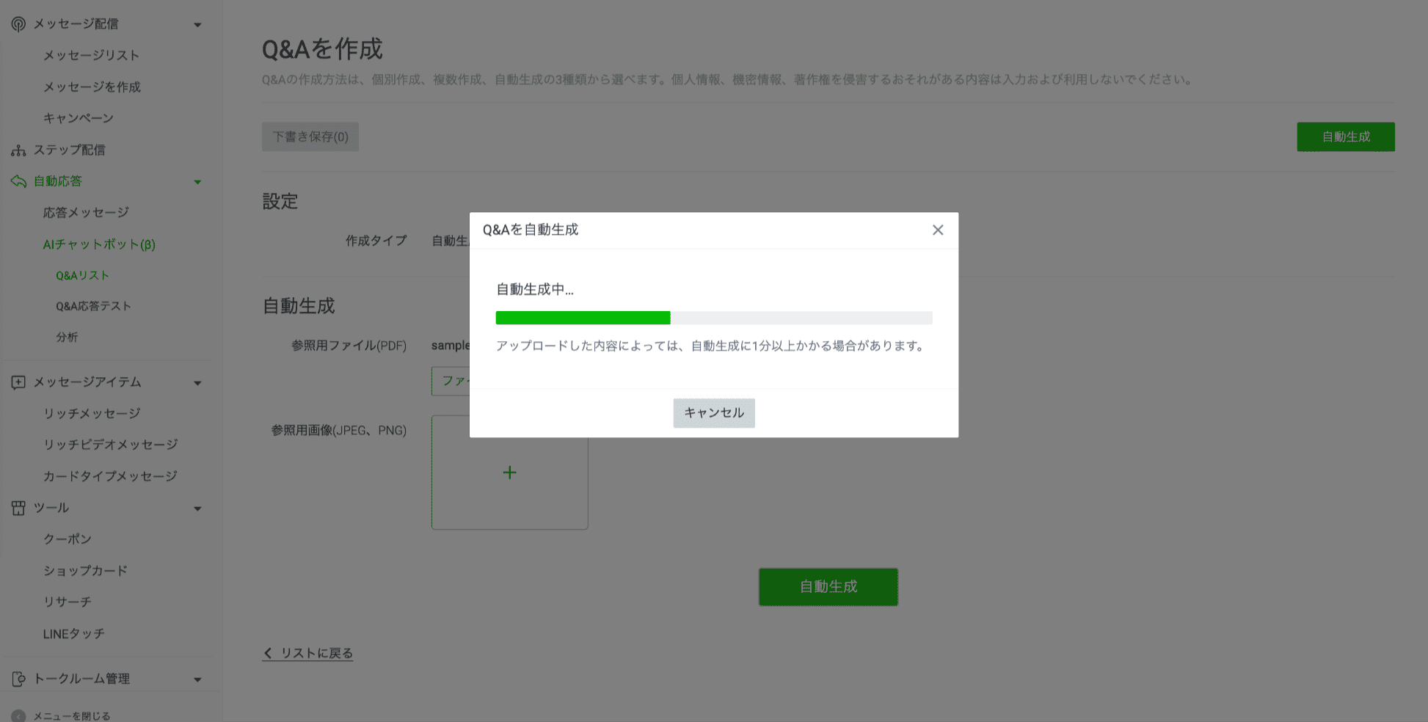
Task: Open ステップ配信 via its flowchart icon
Action: pos(17,150)
